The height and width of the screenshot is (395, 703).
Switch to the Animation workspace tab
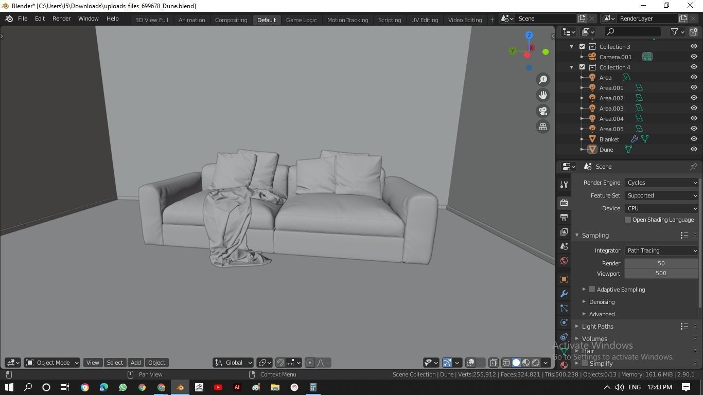pyautogui.click(x=191, y=20)
